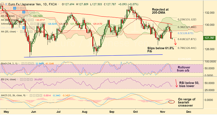Click the current price label 127.787
The width and height of the screenshot is (217, 115).
pos(209,38)
